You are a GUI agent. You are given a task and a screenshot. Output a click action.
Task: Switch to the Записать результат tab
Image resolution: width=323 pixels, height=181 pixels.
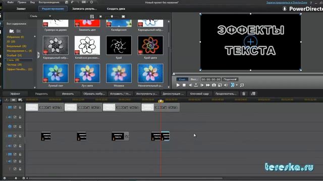tap(84, 9)
